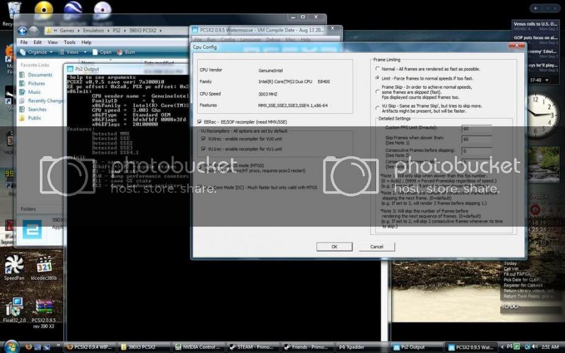This screenshot has width=565, height=353.
Task: Select Frame Skip radio option
Action: 377,92
